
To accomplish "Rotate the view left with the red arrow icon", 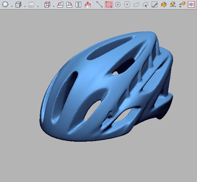I will click(60, 5).
